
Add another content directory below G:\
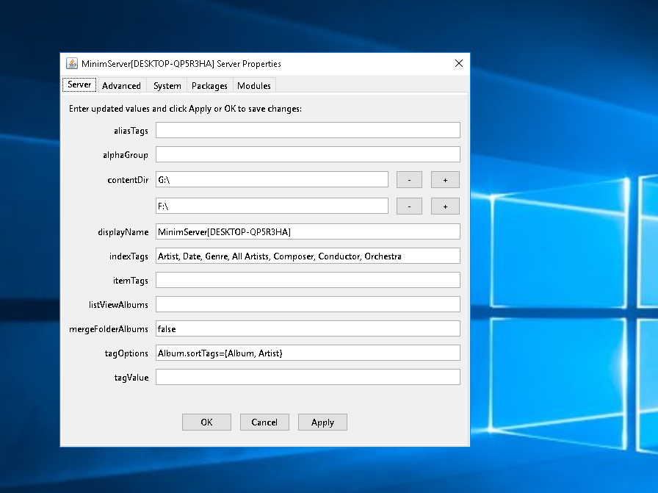click(x=445, y=179)
